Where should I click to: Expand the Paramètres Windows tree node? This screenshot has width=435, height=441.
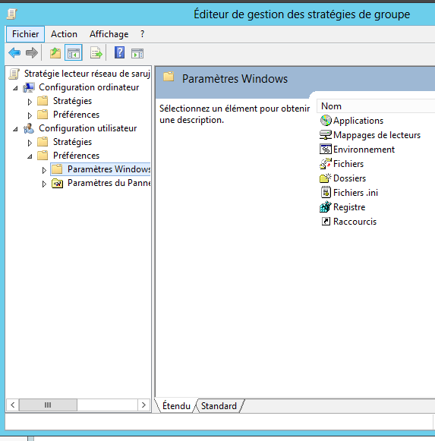click(44, 170)
